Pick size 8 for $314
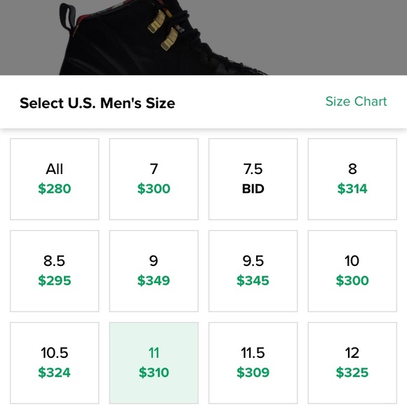Image resolution: width=407 pixels, height=407 pixels. coord(352,179)
